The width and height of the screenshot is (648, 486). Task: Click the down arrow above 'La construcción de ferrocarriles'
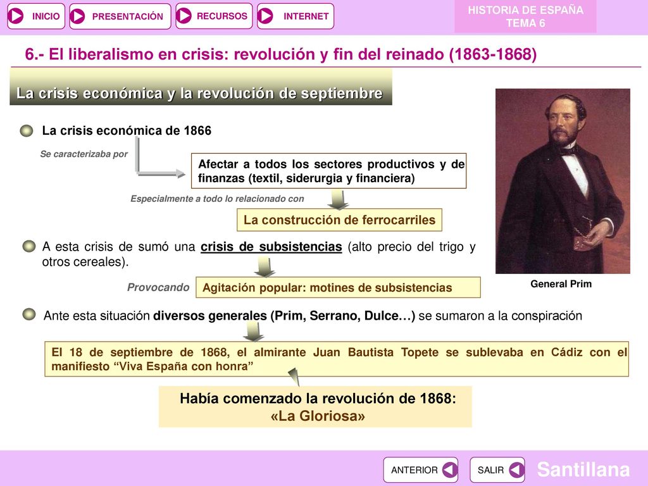coord(338,199)
